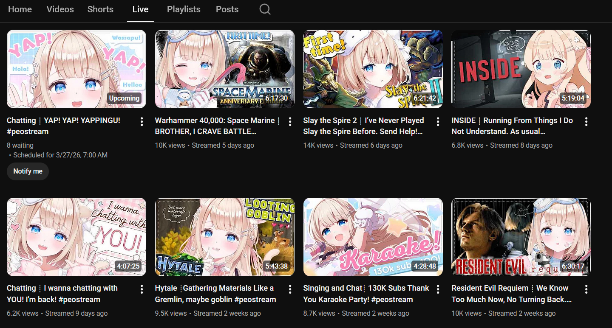This screenshot has height=328, width=612.
Task: Switch to the Playlists tab
Action: pos(184,9)
